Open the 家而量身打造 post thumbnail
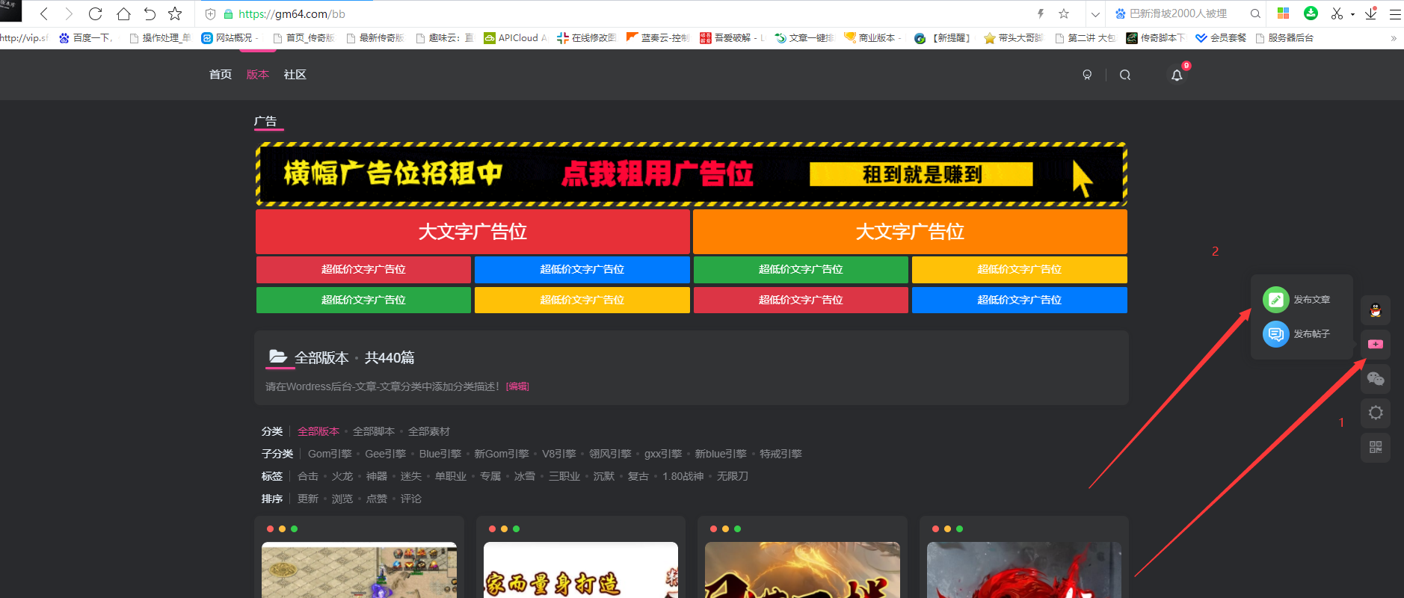Image resolution: width=1404 pixels, height=598 pixels. coord(581,570)
